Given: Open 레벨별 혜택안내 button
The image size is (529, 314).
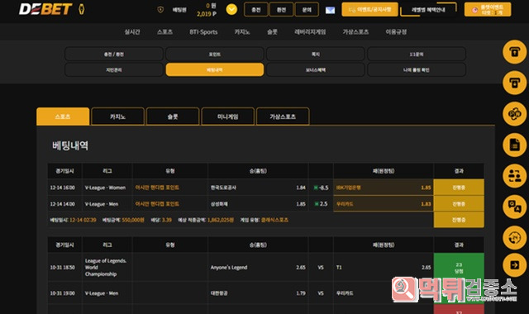Looking at the screenshot, I should [428, 9].
